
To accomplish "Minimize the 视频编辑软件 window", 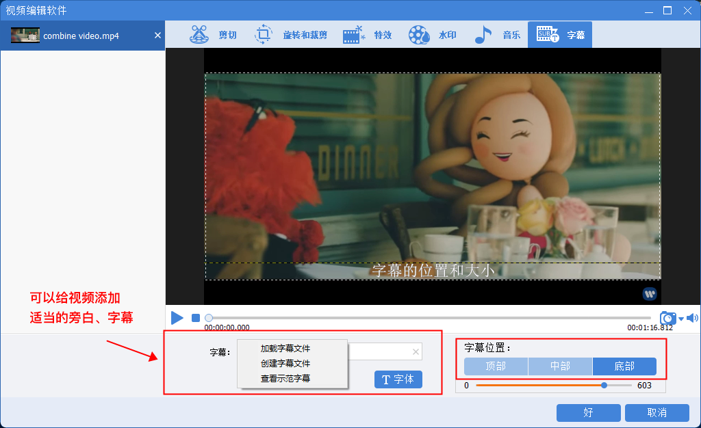I will click(649, 11).
